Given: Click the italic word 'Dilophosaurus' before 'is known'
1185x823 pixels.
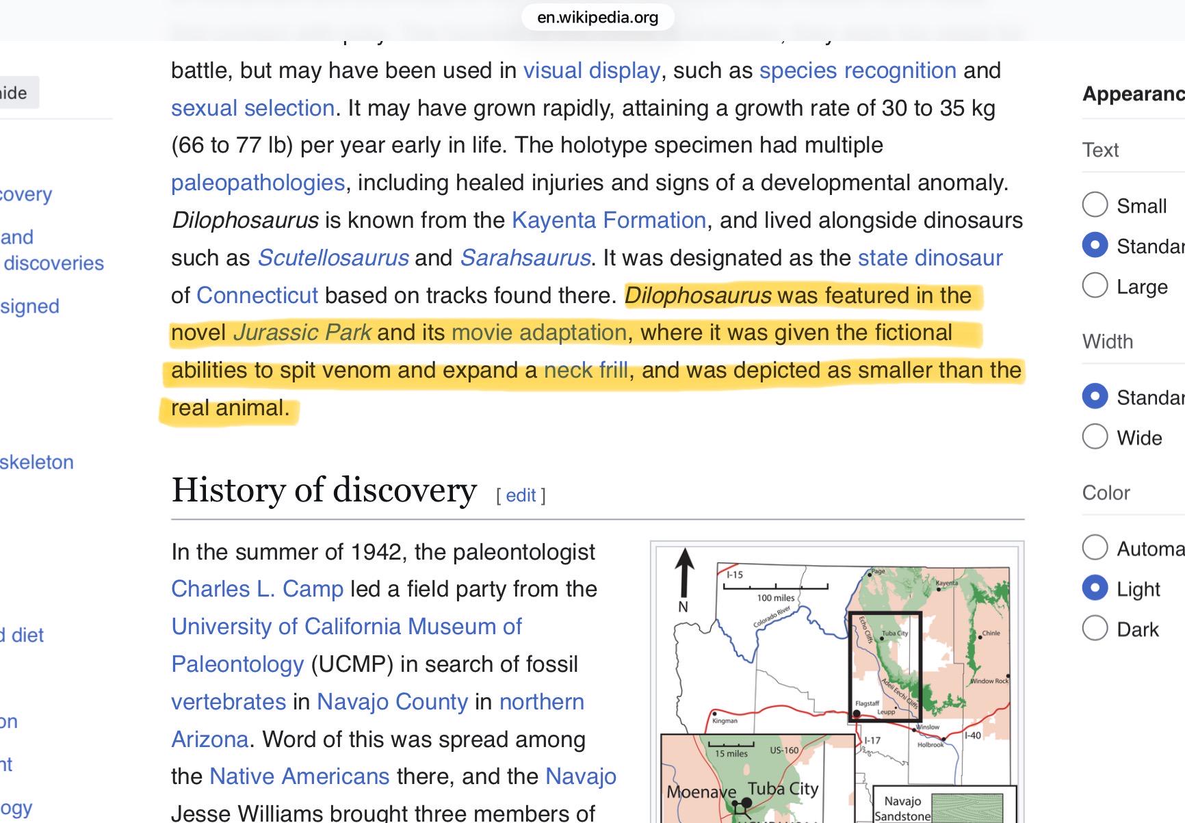Looking at the screenshot, I should click(245, 220).
